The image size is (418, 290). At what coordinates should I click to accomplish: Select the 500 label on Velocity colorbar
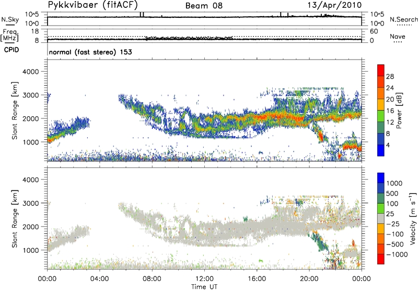(x=392, y=193)
